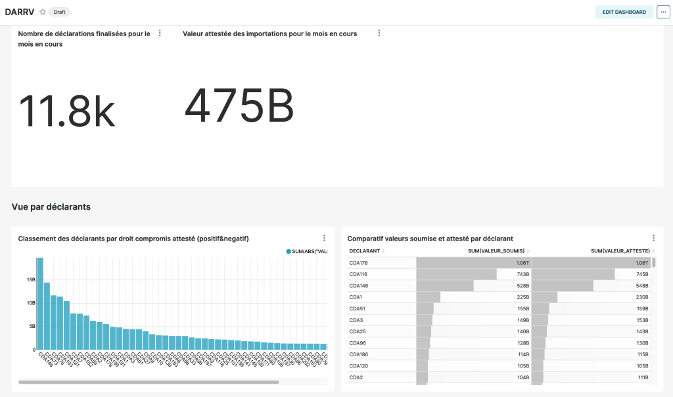Viewport: 673px width, 397px height.
Task: Click the bar chart horizontal scrollbar
Action: pyautogui.click(x=149, y=382)
